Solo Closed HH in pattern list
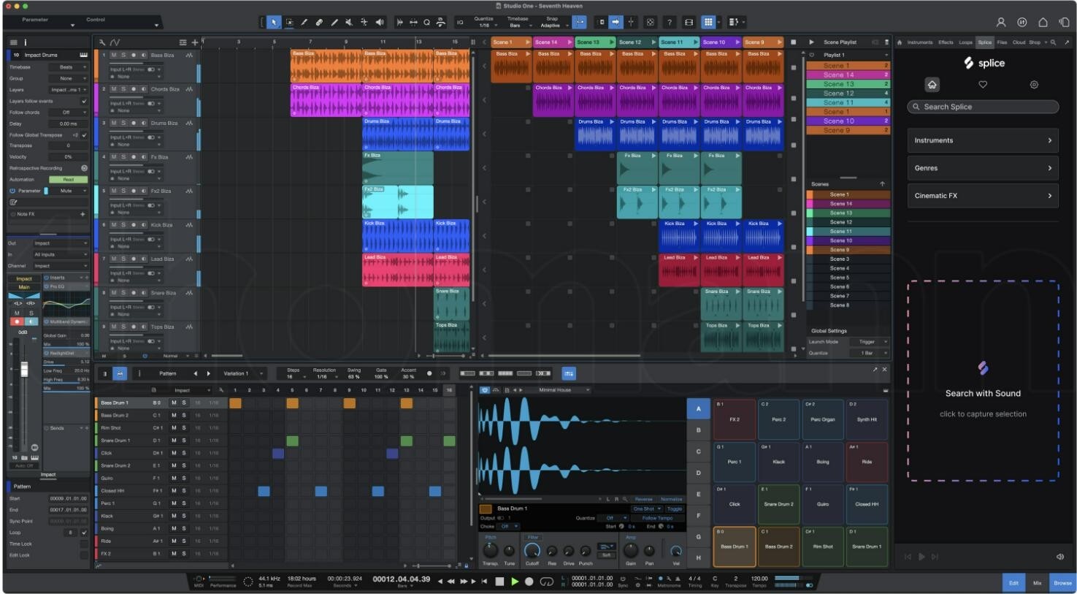Viewport: 1077px width, 594px height. (x=184, y=491)
